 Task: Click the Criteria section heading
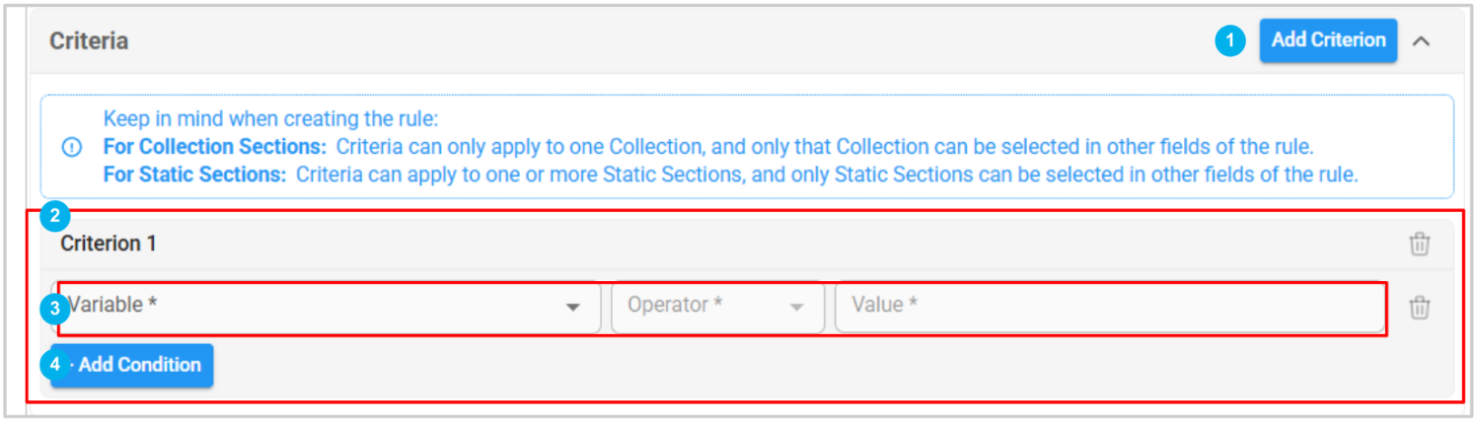tap(89, 41)
